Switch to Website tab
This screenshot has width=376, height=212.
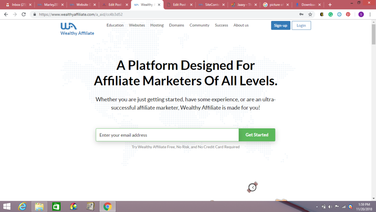(x=83, y=4)
